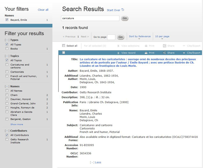Click the View record icon in blue bar

tap(118, 53)
